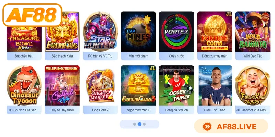Switch to the third pagination dot
275x137 pixels.
pyautogui.click(x=144, y=124)
